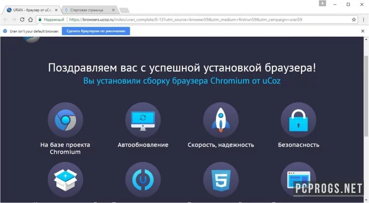
Task: Click the HTML5 shield icon
Action: [x=221, y=180]
